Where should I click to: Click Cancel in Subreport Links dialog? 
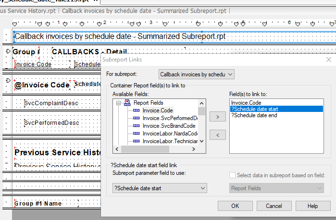(x=274, y=206)
